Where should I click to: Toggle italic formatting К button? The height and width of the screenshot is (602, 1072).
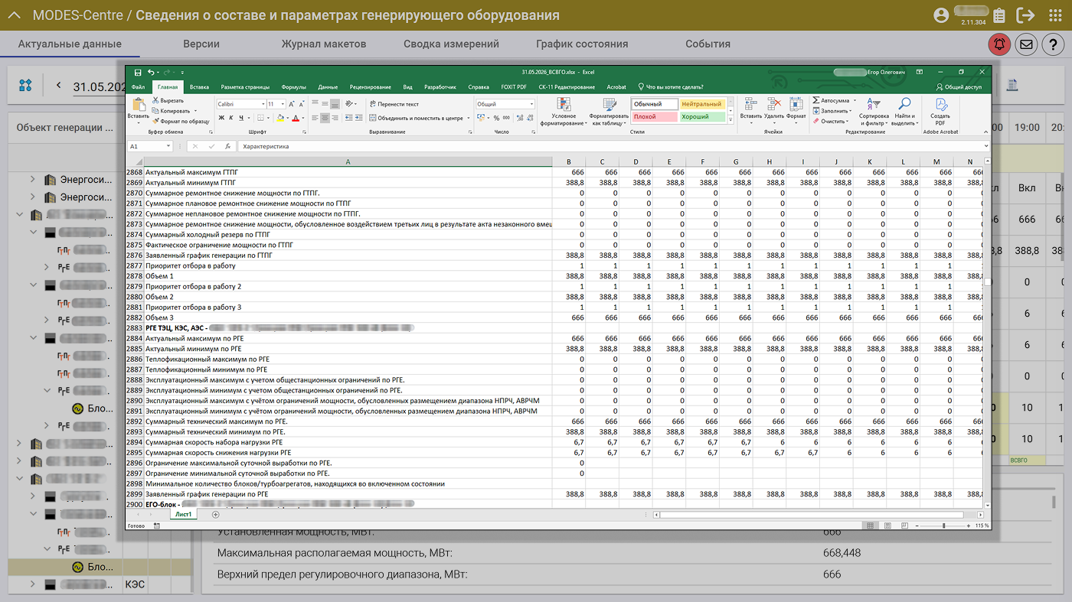231,118
